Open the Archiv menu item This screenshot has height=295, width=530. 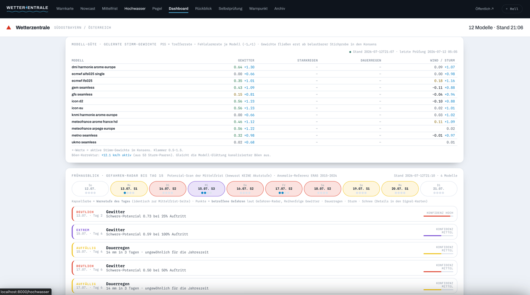279,9
